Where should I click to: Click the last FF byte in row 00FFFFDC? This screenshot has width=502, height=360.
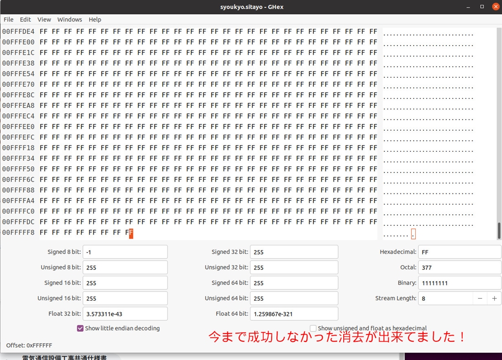[x=373, y=222]
